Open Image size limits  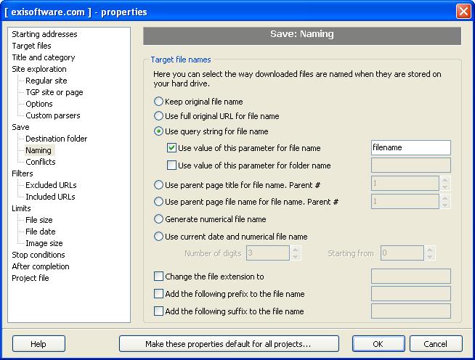point(44,243)
